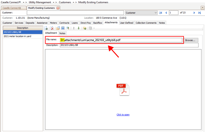Click the record number field showing 1

[x=174, y=13]
